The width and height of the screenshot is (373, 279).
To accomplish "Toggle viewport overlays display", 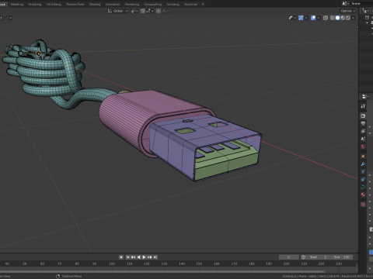I will pyautogui.click(x=313, y=18).
